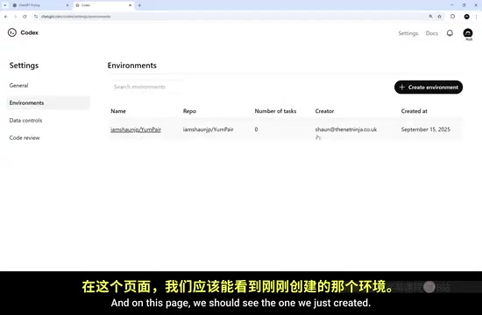
Task: Click the Repo column header
Action: pos(189,111)
